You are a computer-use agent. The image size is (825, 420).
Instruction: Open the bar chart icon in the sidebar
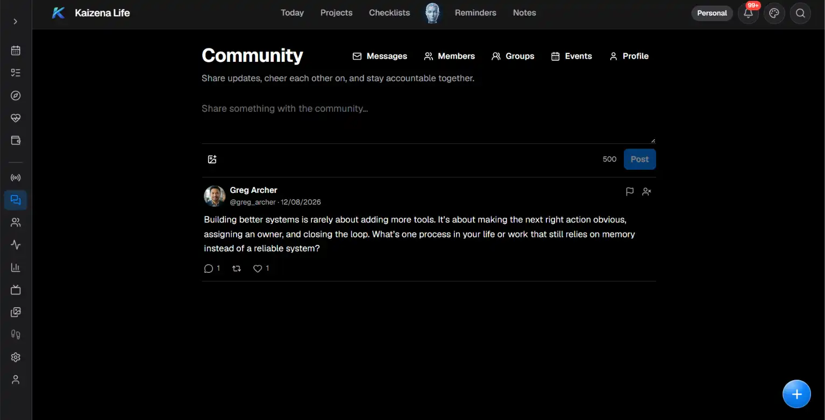[16, 267]
